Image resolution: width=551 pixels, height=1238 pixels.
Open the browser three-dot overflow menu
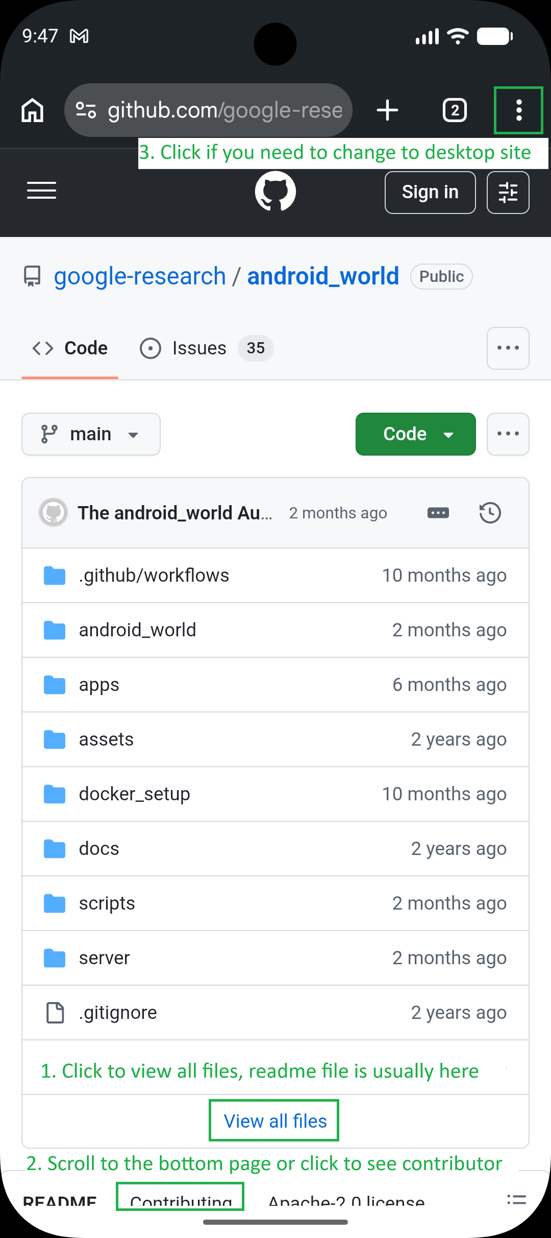coord(518,110)
